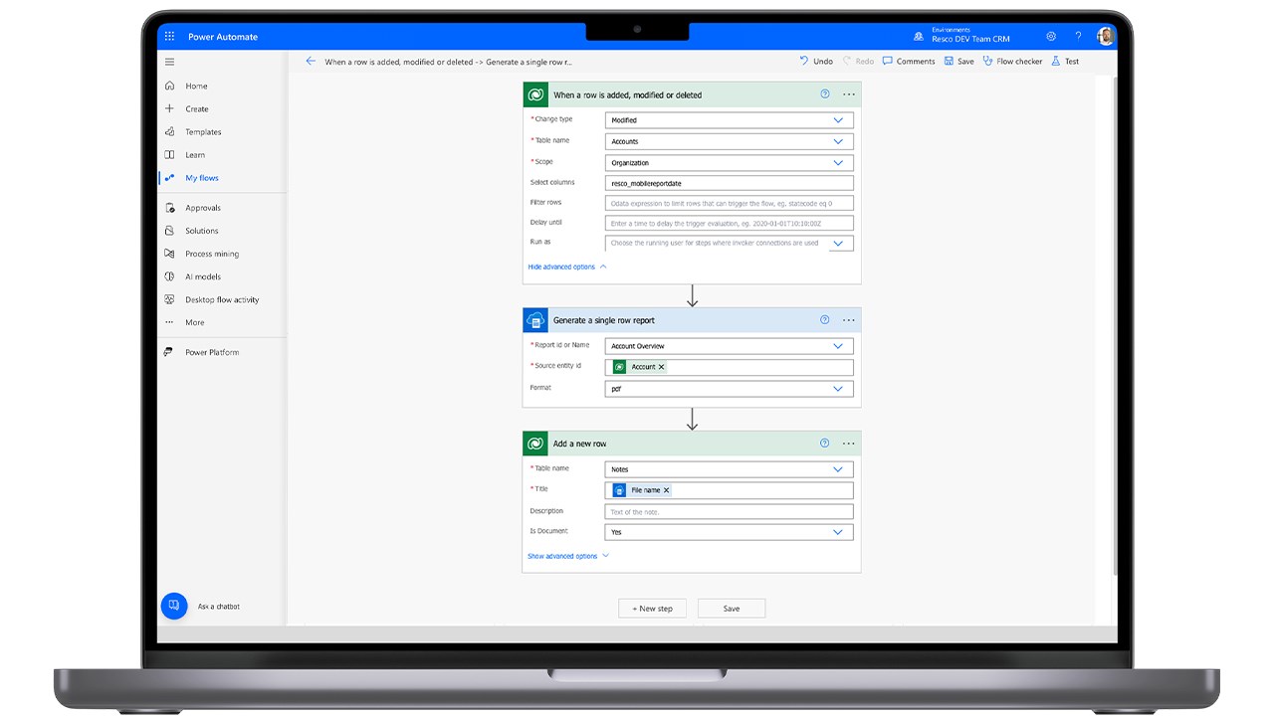This screenshot has height=716, width=1274.
Task: Click the Filter rows input field
Action: (x=730, y=203)
